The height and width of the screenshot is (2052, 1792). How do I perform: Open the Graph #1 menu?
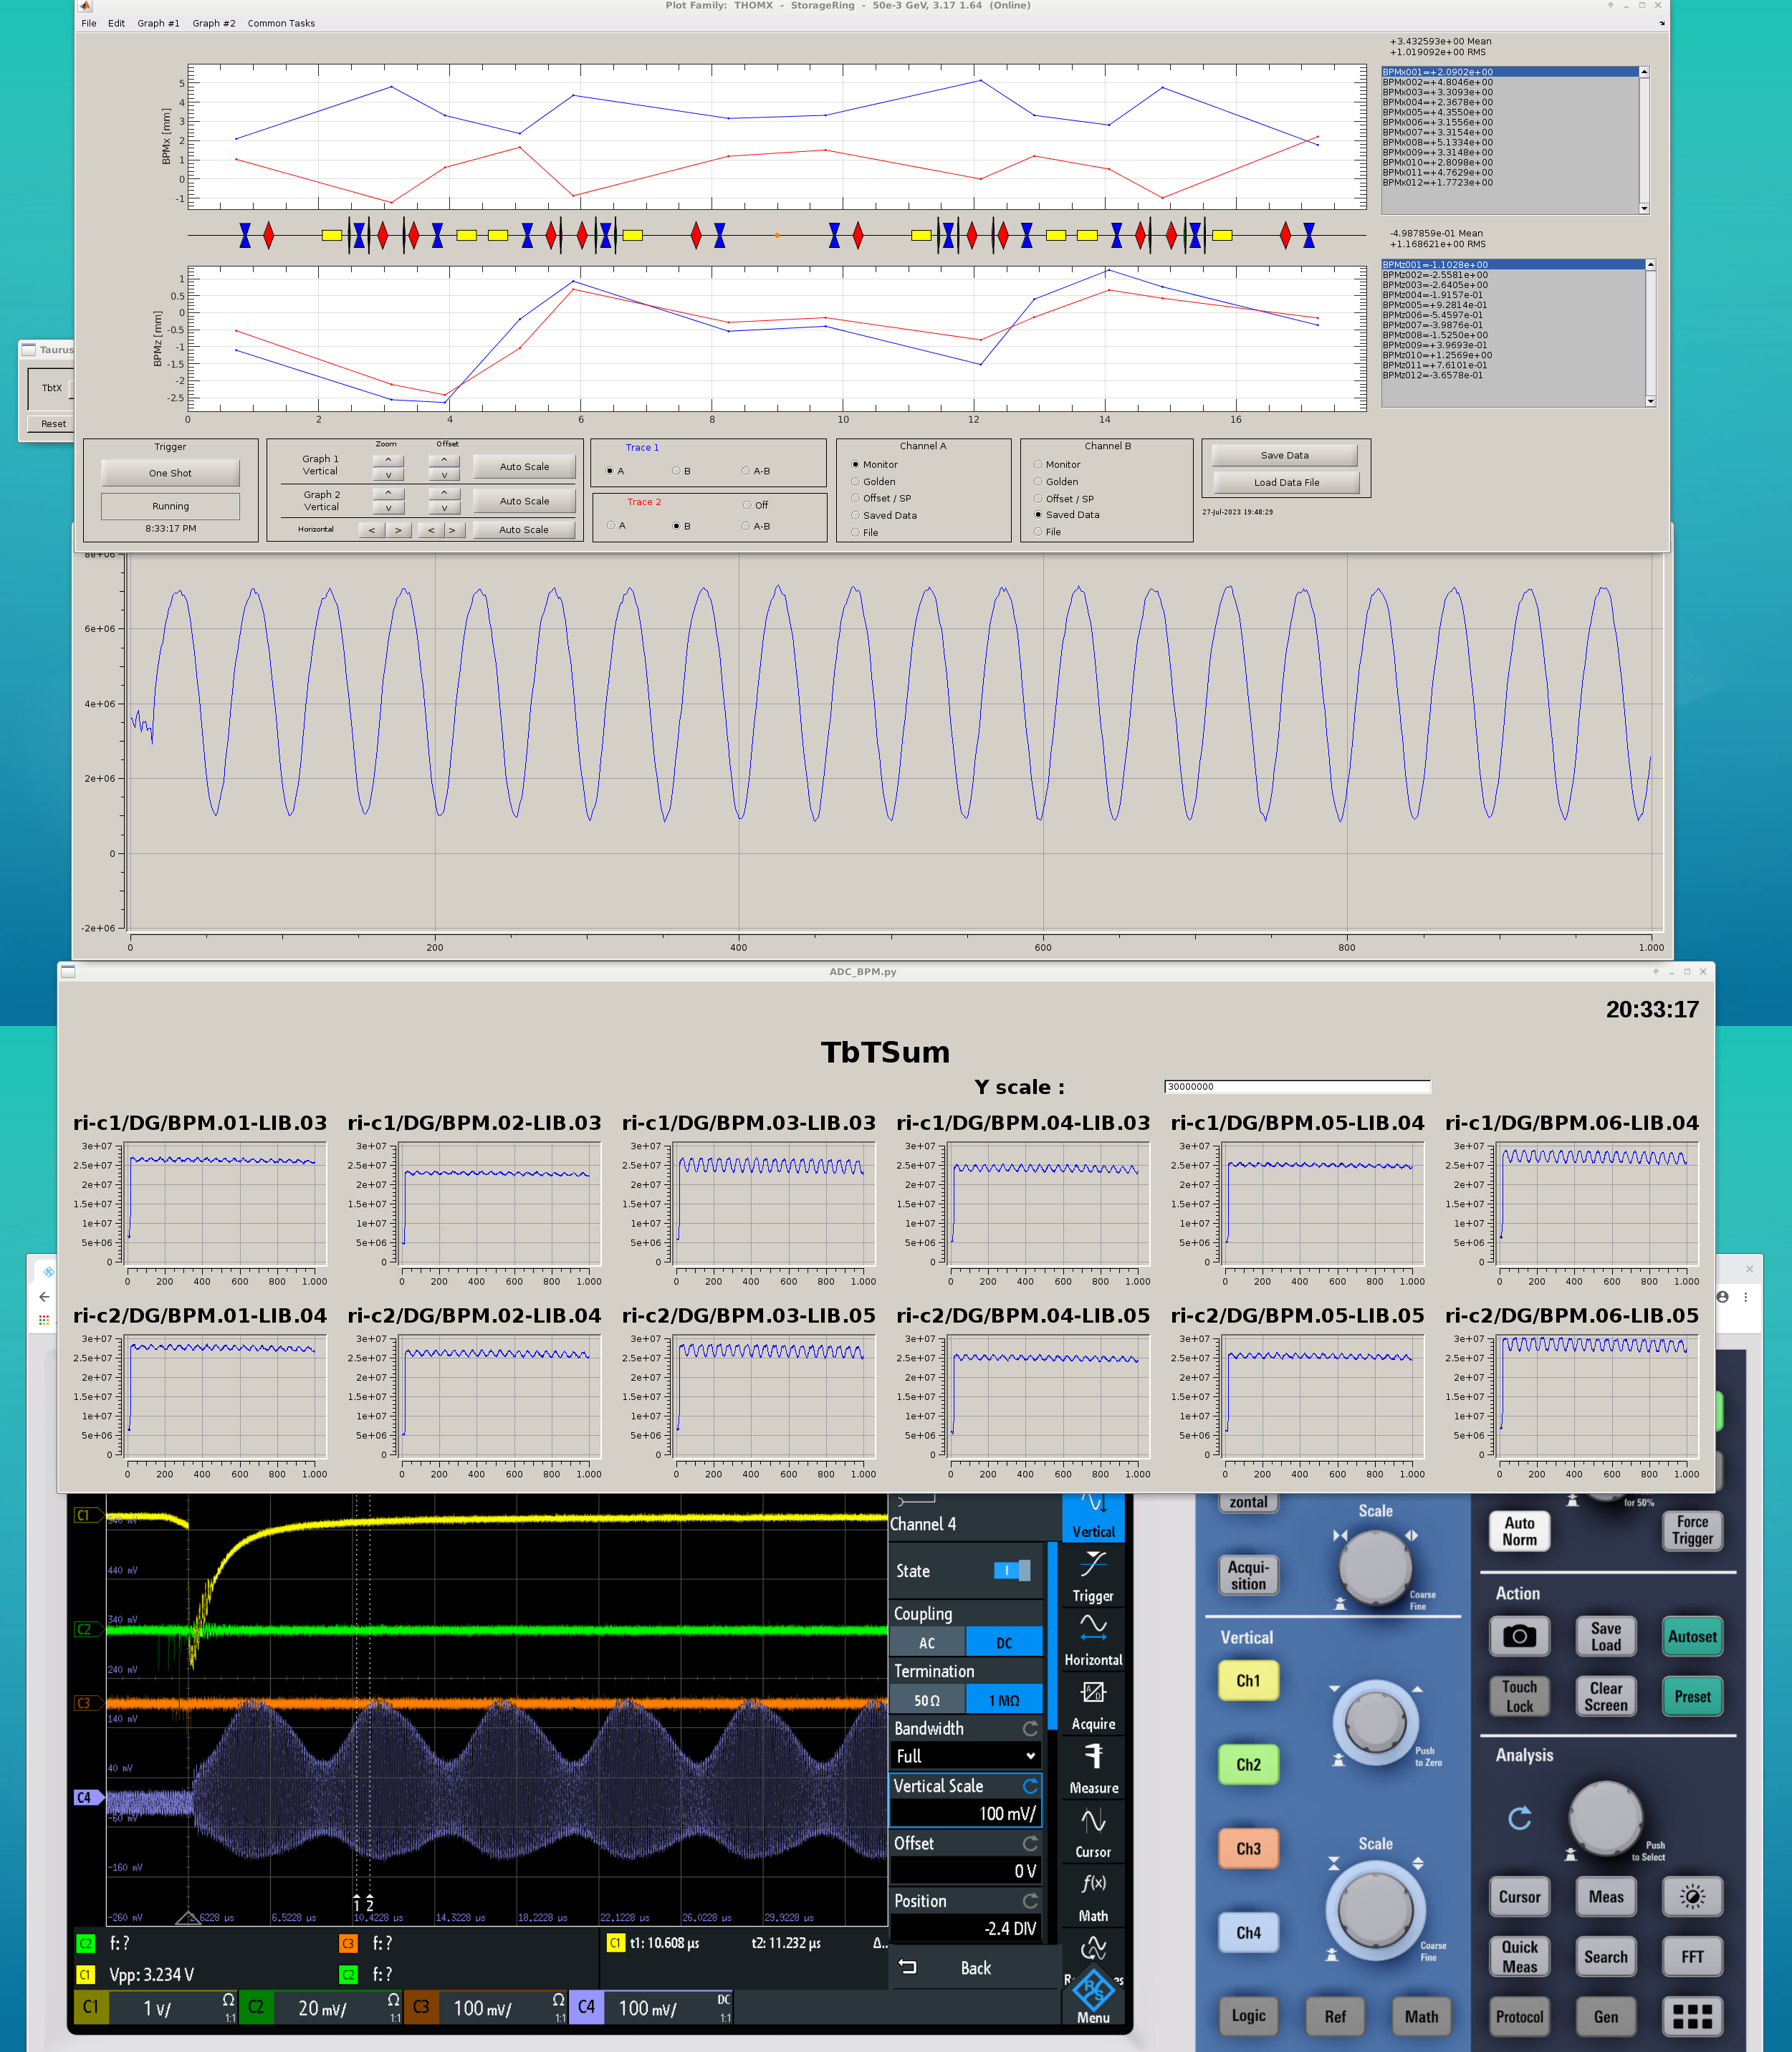click(x=158, y=23)
